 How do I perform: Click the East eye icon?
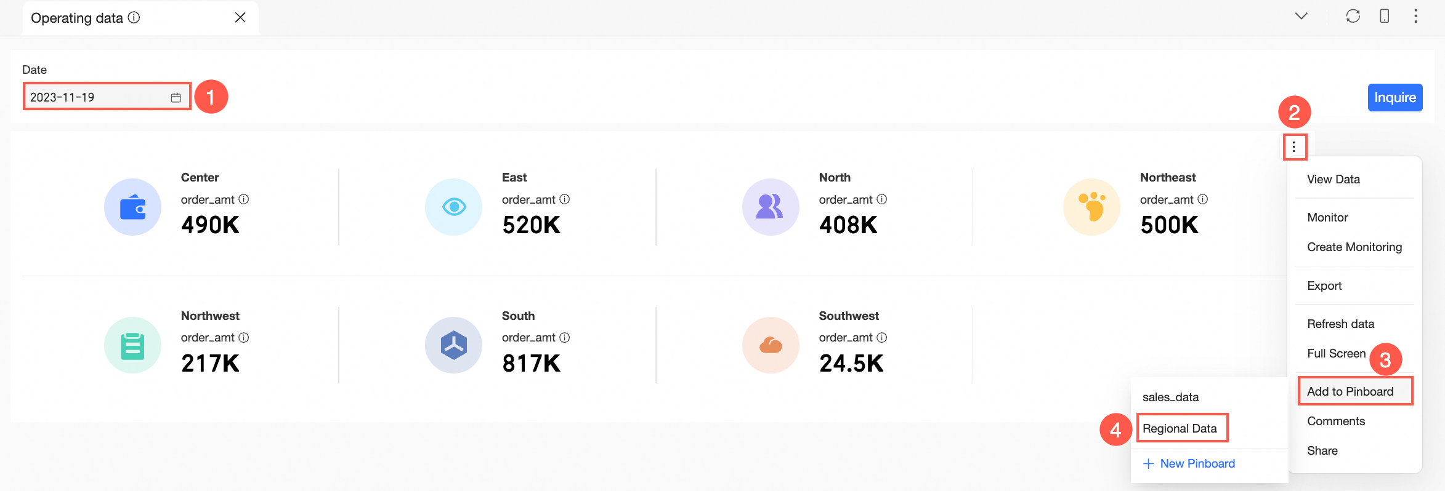[x=454, y=207]
